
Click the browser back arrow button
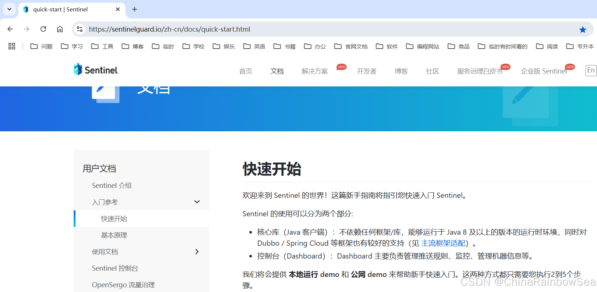pos(10,29)
